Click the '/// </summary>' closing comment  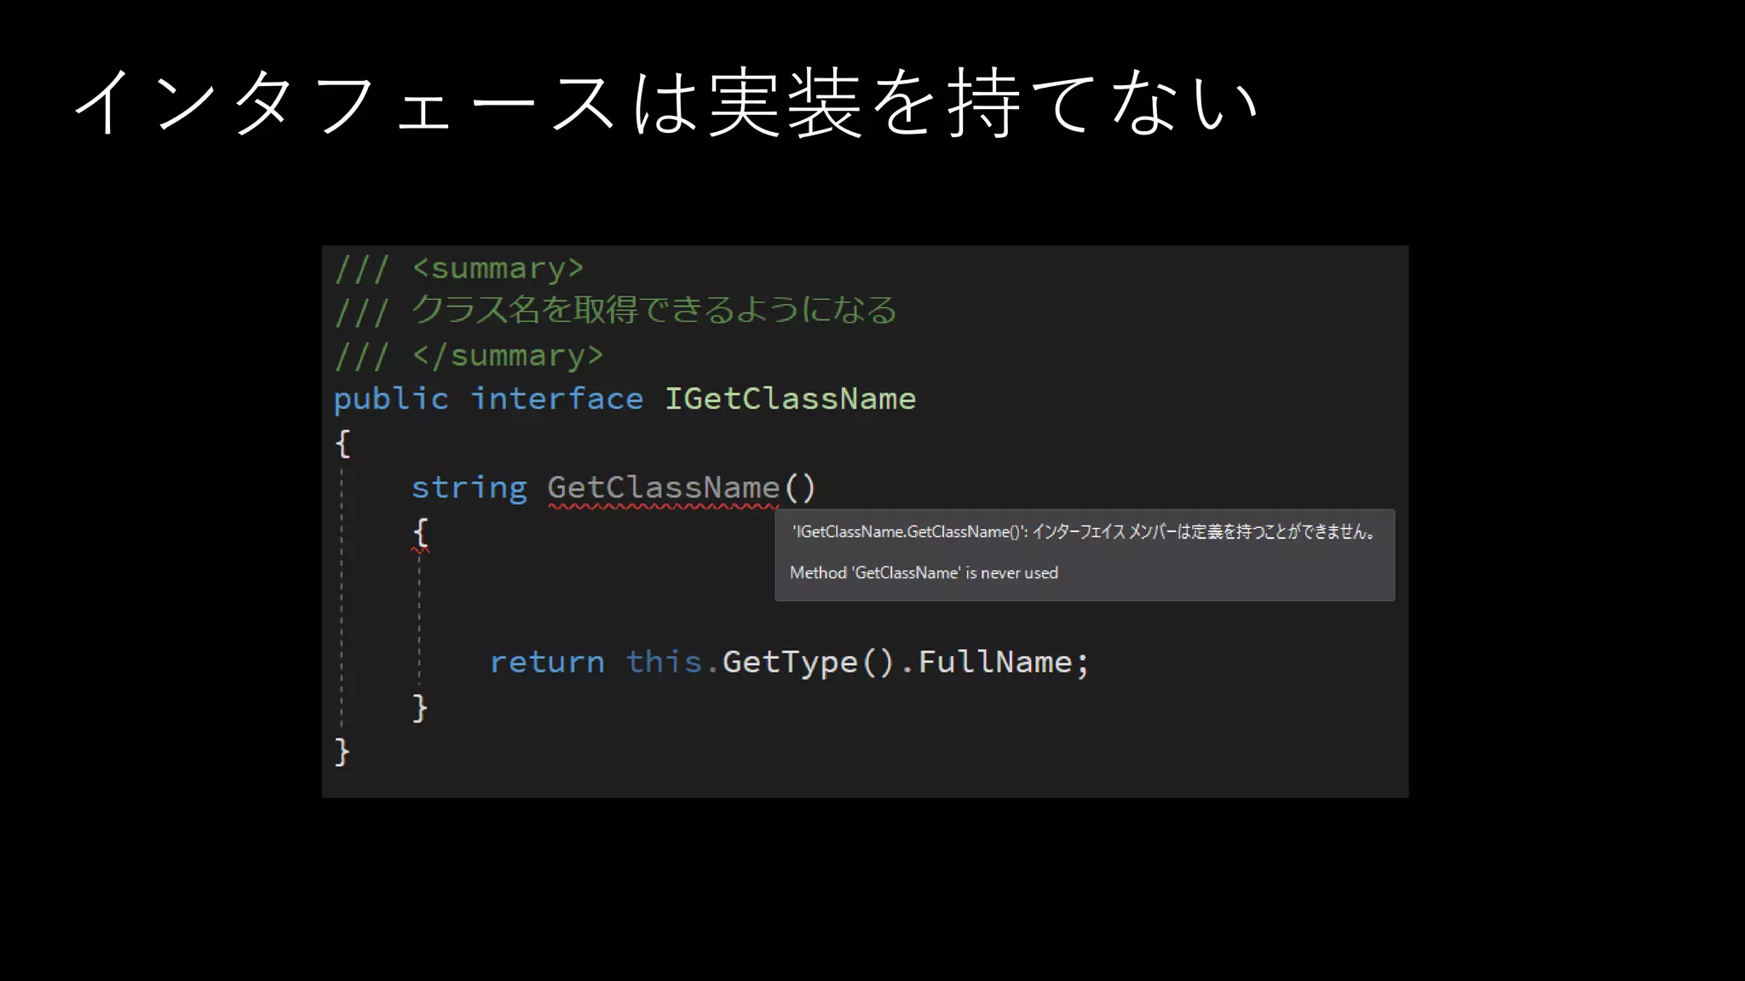[469, 355]
